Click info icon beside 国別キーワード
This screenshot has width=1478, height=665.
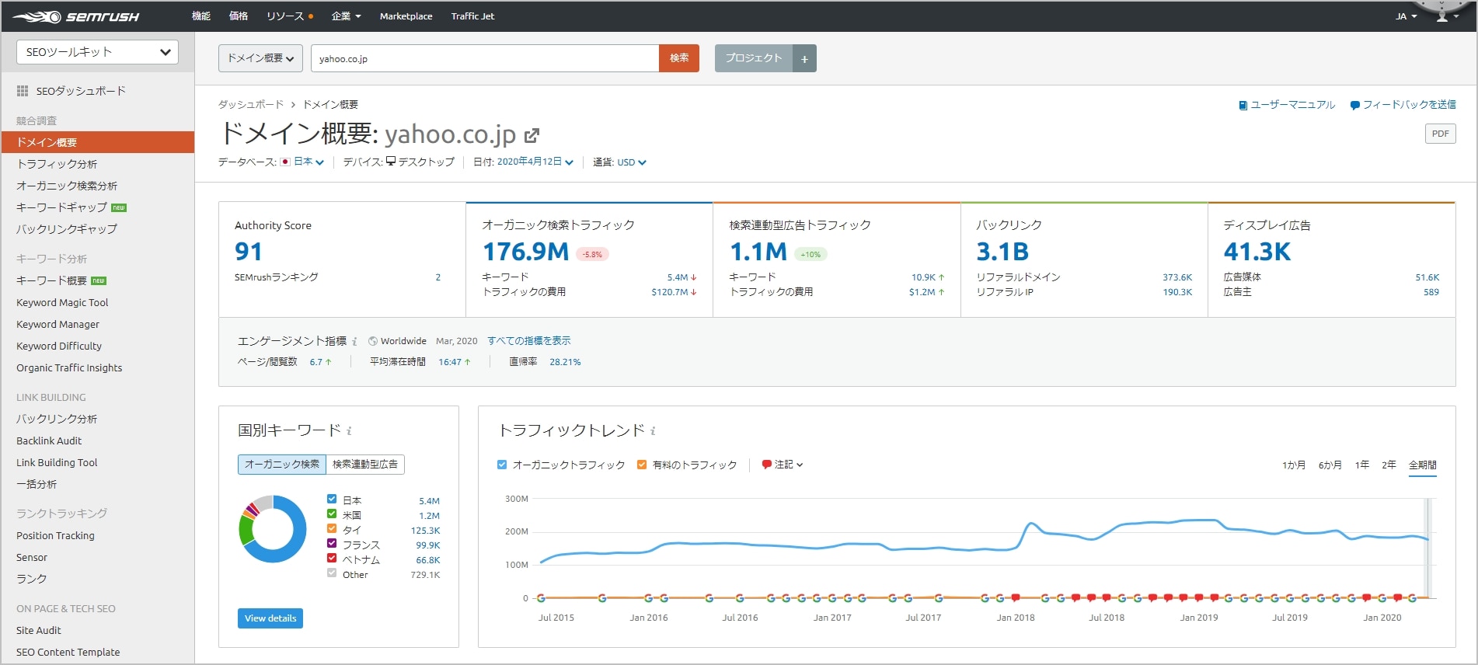(349, 430)
